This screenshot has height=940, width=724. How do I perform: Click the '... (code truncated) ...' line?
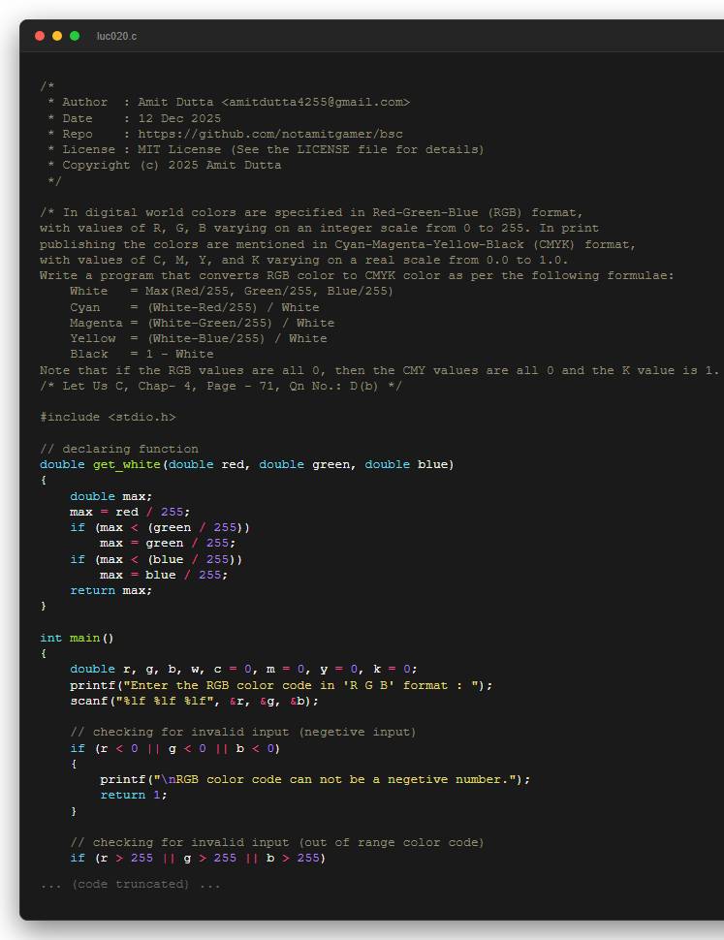point(130,884)
